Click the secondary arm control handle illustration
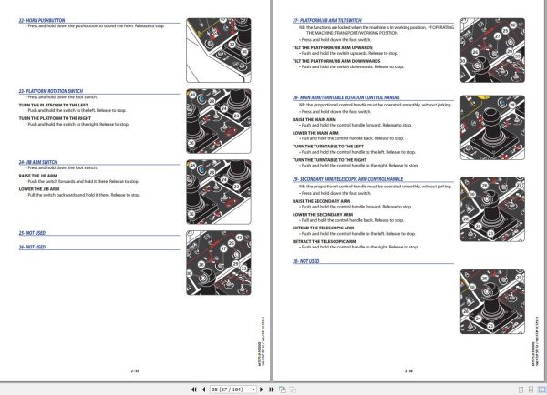 492,209
